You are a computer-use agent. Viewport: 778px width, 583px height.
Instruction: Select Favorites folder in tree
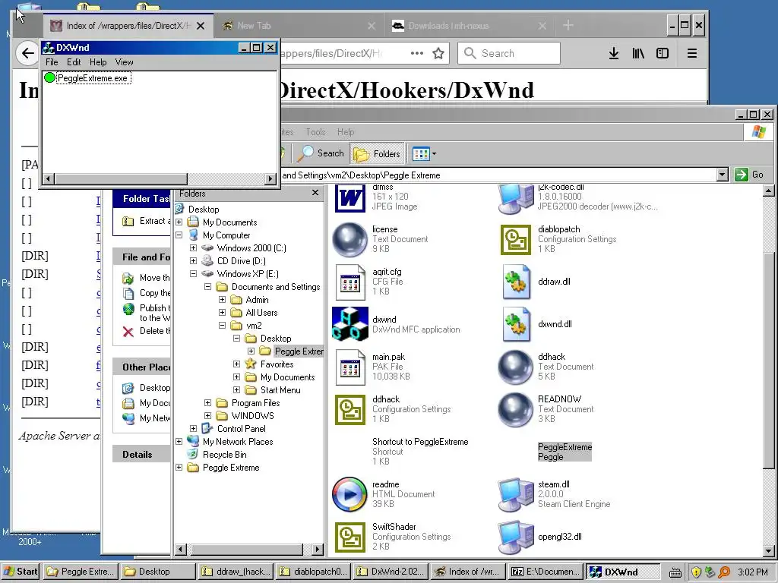277,364
